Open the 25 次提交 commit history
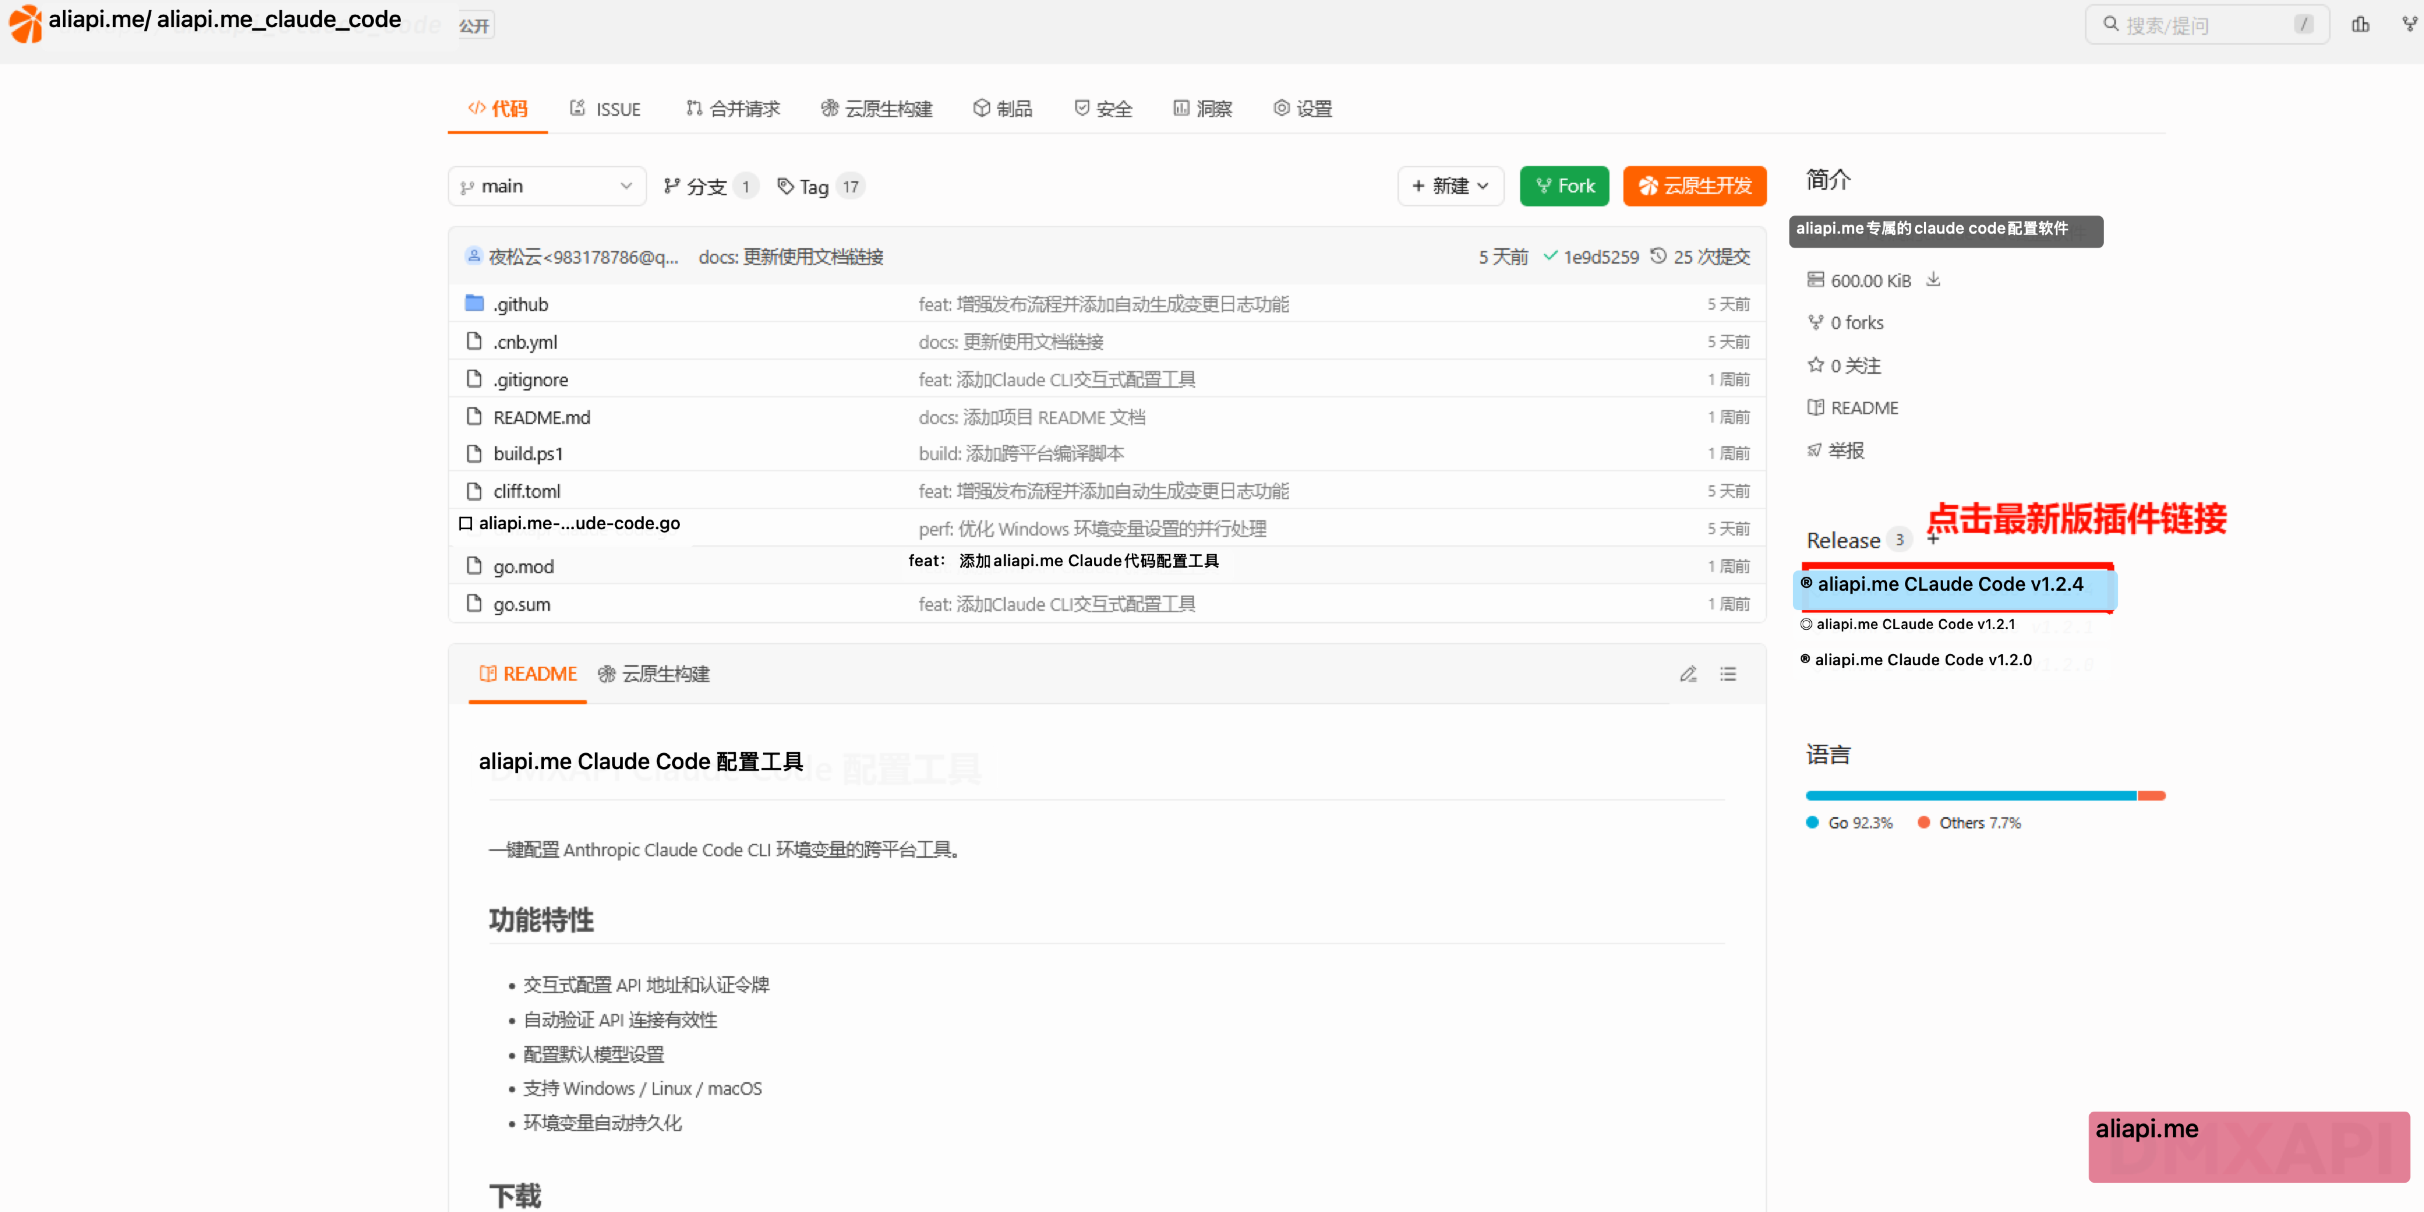The width and height of the screenshot is (2424, 1212). coord(1700,257)
